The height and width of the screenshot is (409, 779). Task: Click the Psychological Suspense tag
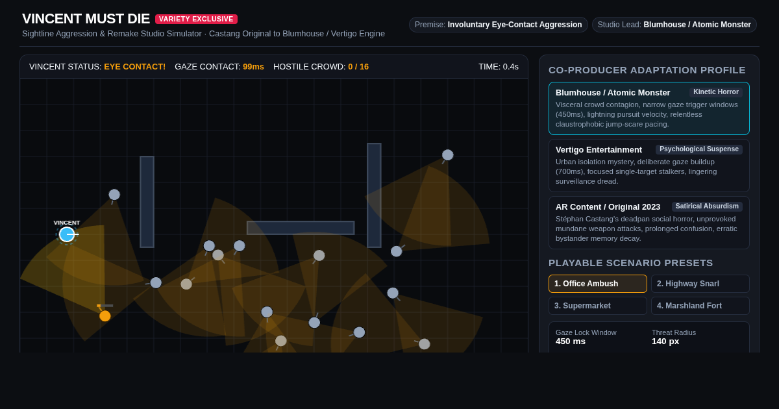point(699,149)
